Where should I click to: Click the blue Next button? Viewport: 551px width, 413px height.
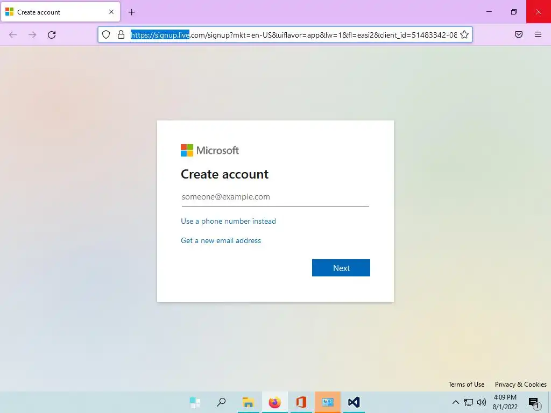341,268
